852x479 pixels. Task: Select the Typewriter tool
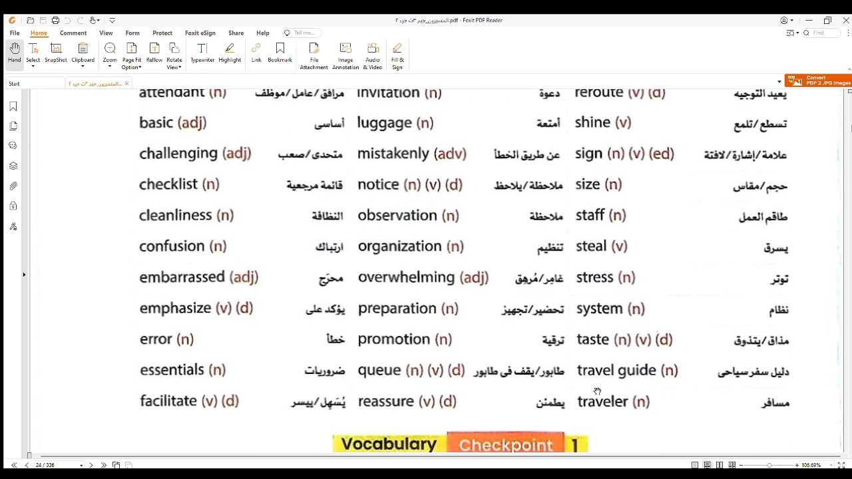coord(202,53)
